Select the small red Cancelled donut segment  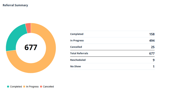(28, 28)
